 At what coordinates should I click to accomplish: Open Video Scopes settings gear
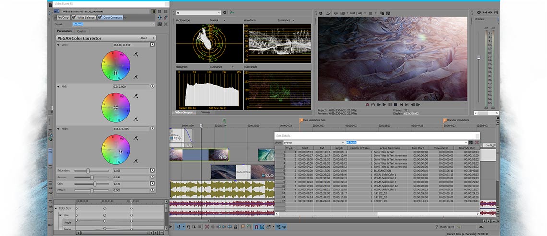coord(225,13)
